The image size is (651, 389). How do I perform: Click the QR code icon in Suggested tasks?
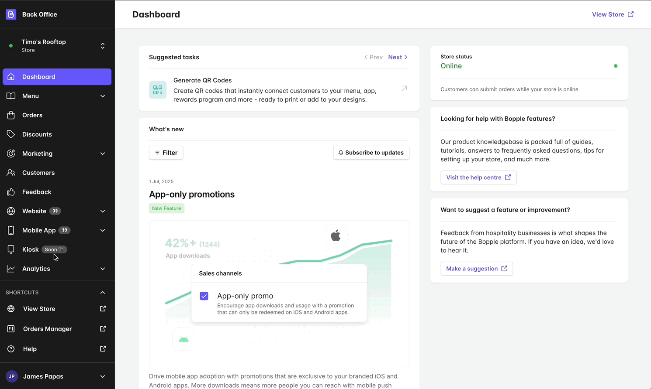158,90
